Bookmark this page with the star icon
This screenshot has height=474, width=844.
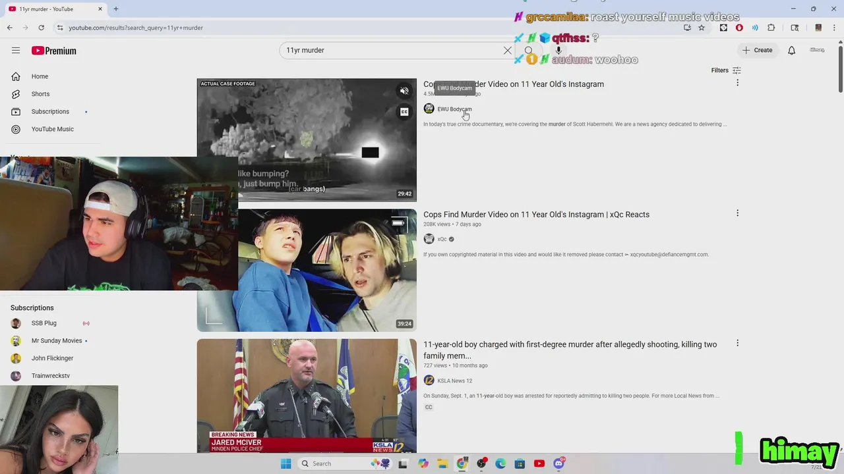pos(702,28)
